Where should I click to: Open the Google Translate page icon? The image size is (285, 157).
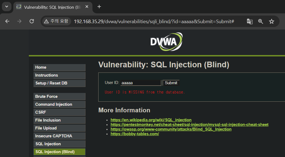pyautogui.click(x=250, y=22)
